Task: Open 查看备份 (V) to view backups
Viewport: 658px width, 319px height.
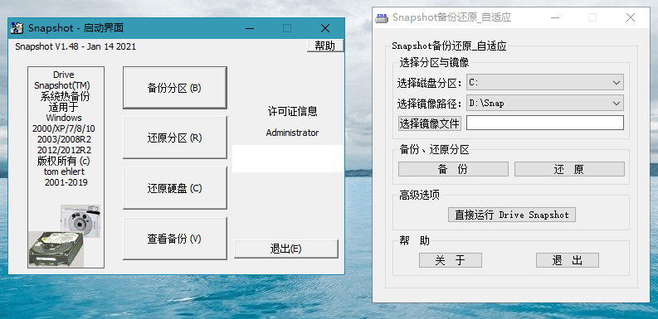Action: pos(174,238)
